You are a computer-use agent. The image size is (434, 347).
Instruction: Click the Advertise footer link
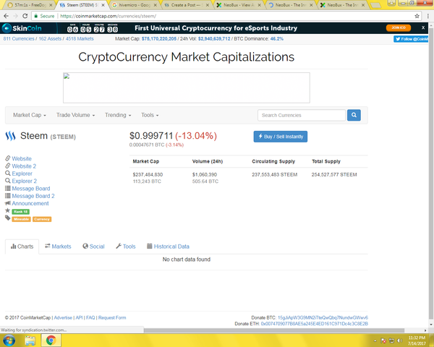(x=63, y=317)
